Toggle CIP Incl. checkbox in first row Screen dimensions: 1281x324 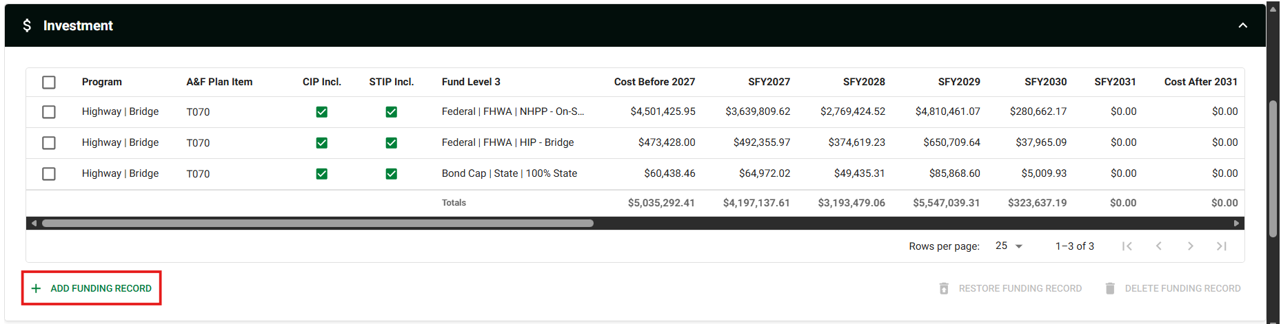(321, 112)
